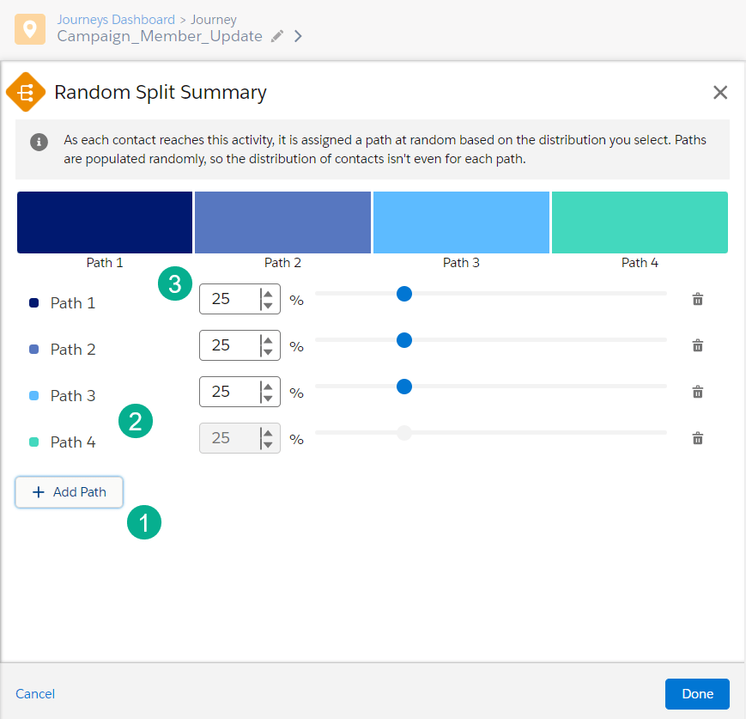Open the Journeys Dashboard breadcrumb link

[x=115, y=19]
